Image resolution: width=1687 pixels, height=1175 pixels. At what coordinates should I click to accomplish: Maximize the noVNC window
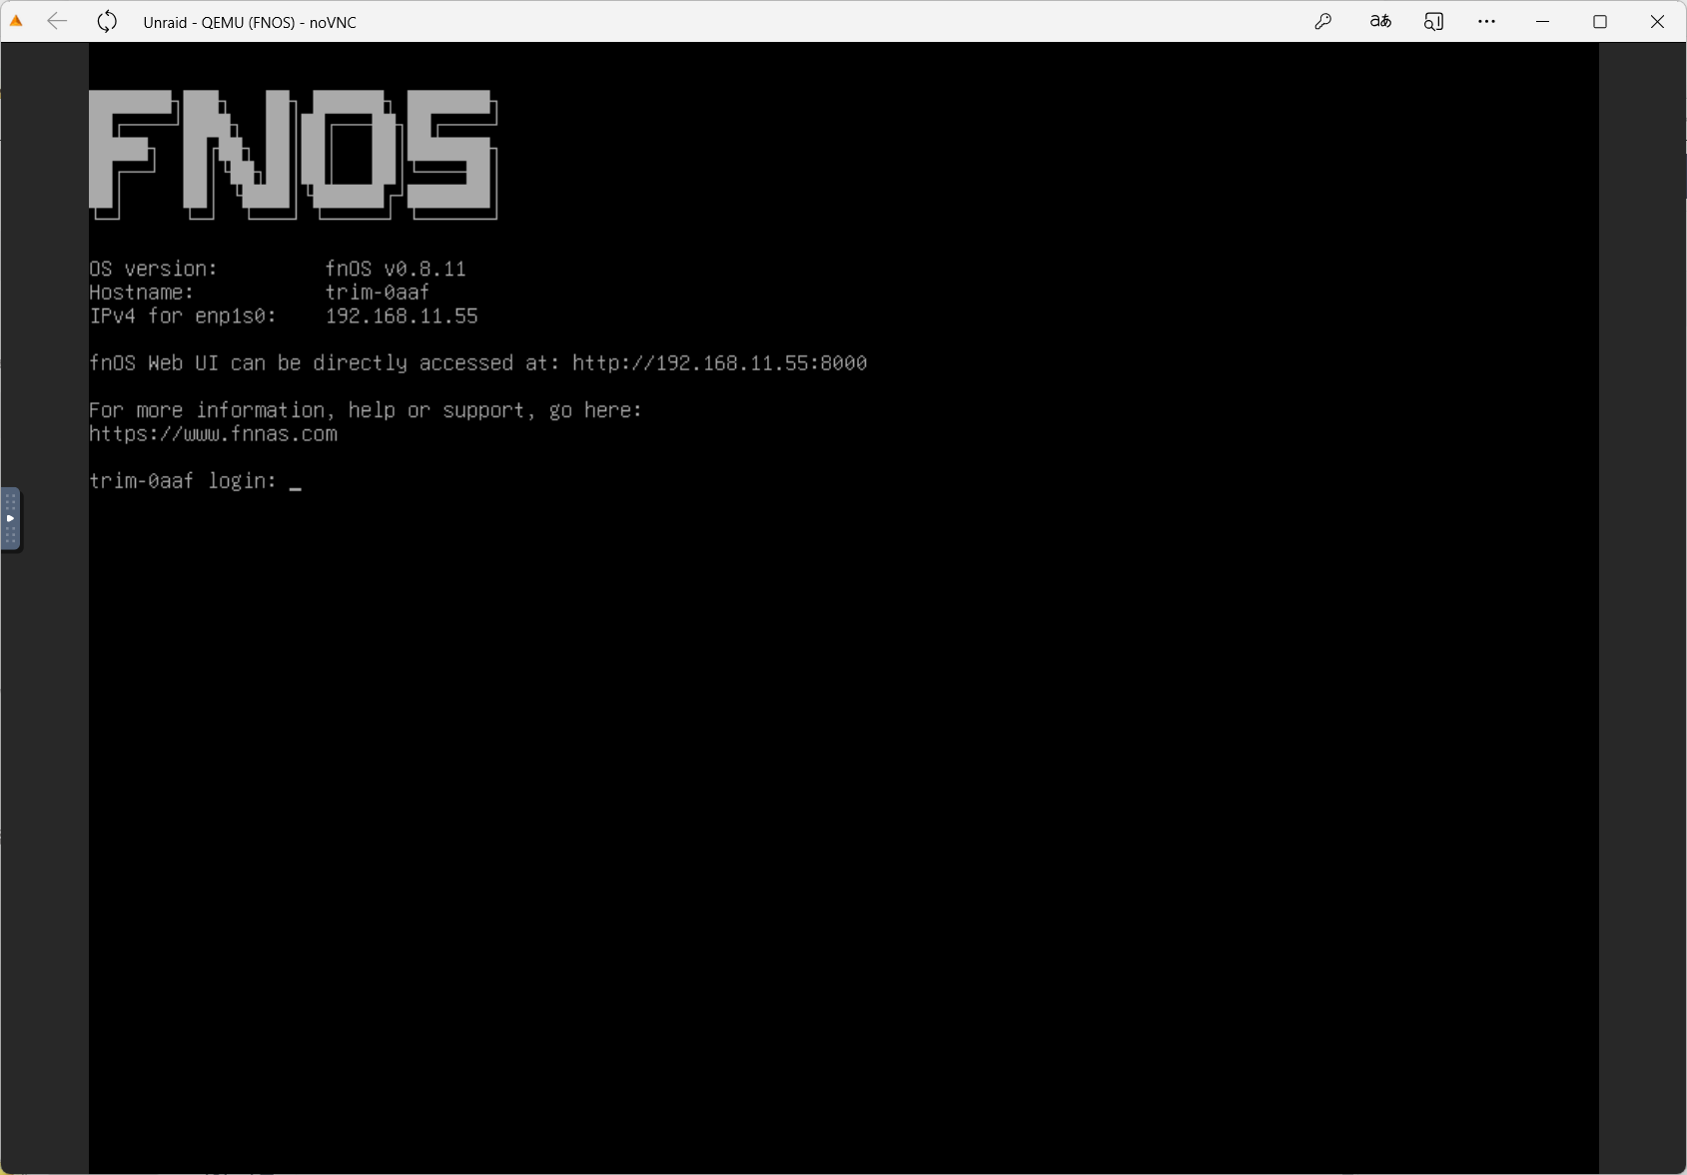point(1599,21)
